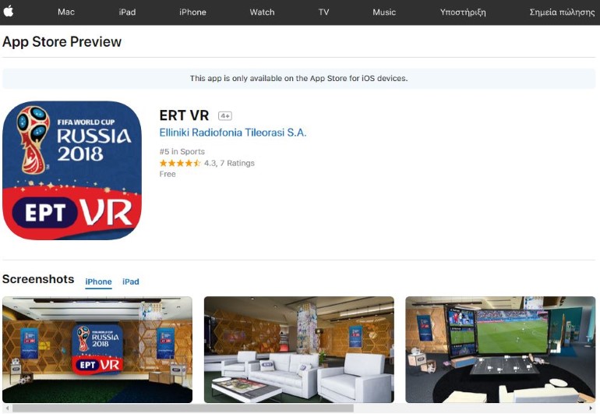Click the ERT VR app icon
The image size is (600, 414).
pyautogui.click(x=72, y=171)
